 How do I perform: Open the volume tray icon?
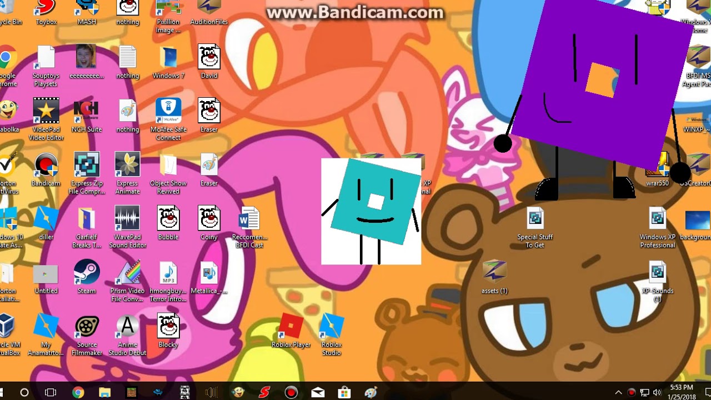tap(657, 393)
